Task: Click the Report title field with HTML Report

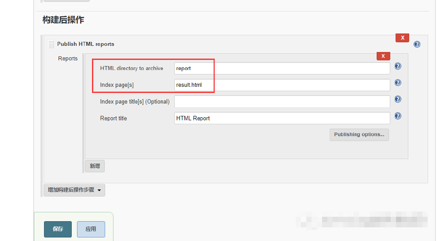Action: (x=282, y=118)
